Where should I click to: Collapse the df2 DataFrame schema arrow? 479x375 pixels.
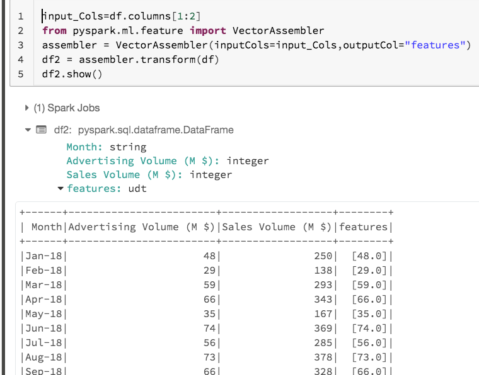coord(27,130)
